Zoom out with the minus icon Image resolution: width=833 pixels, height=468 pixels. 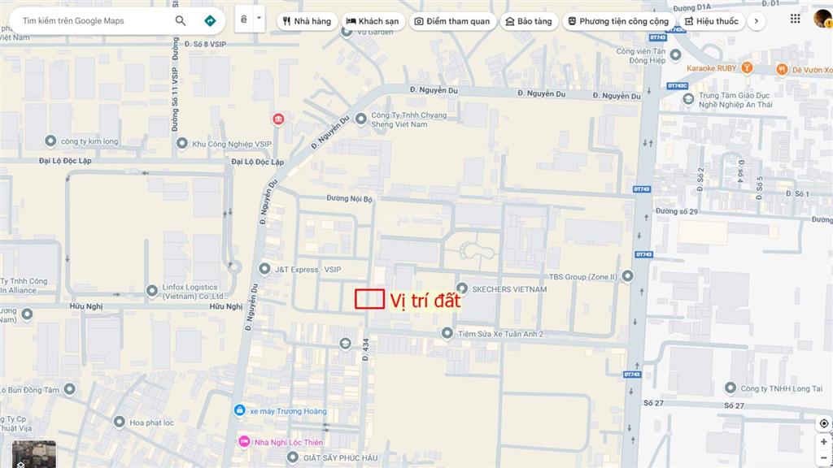pyautogui.click(x=824, y=459)
